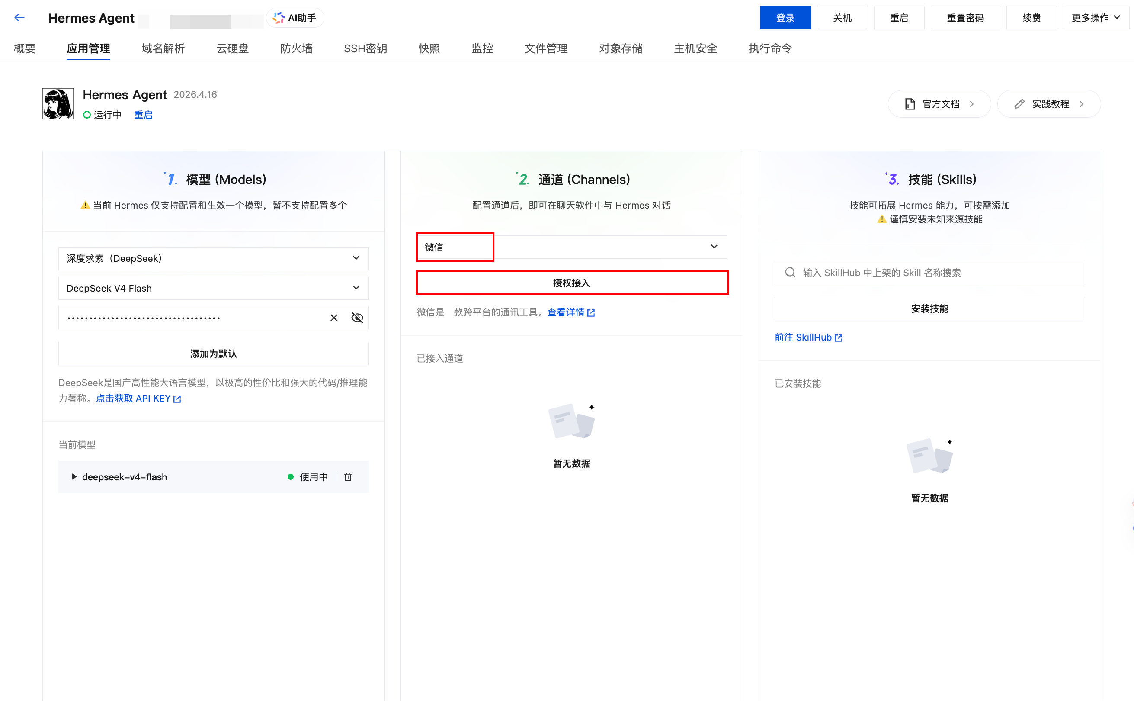Switch to 防火墙 tab
The image size is (1134, 701).
(296, 48)
